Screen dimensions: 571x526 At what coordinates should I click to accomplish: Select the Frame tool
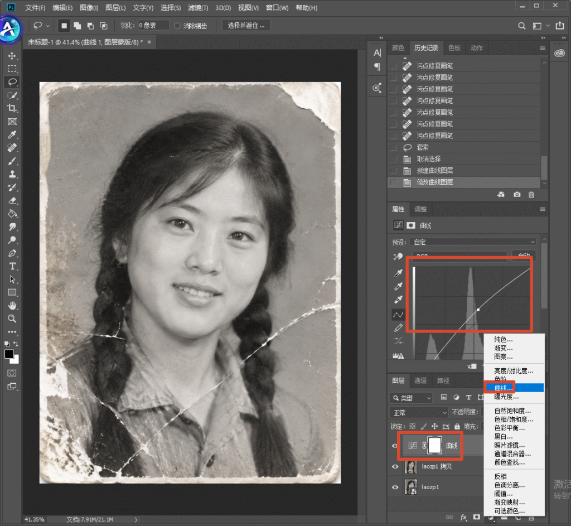(x=12, y=121)
